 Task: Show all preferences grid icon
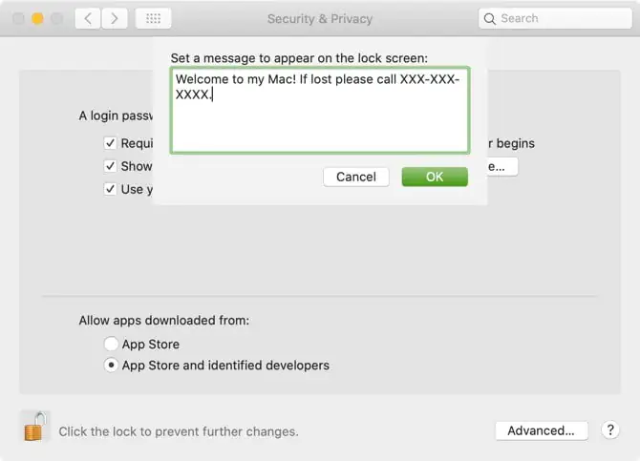click(153, 18)
